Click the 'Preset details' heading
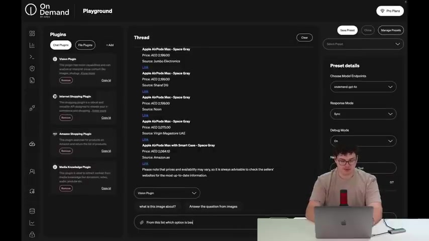The width and height of the screenshot is (429, 241). tap(345, 66)
